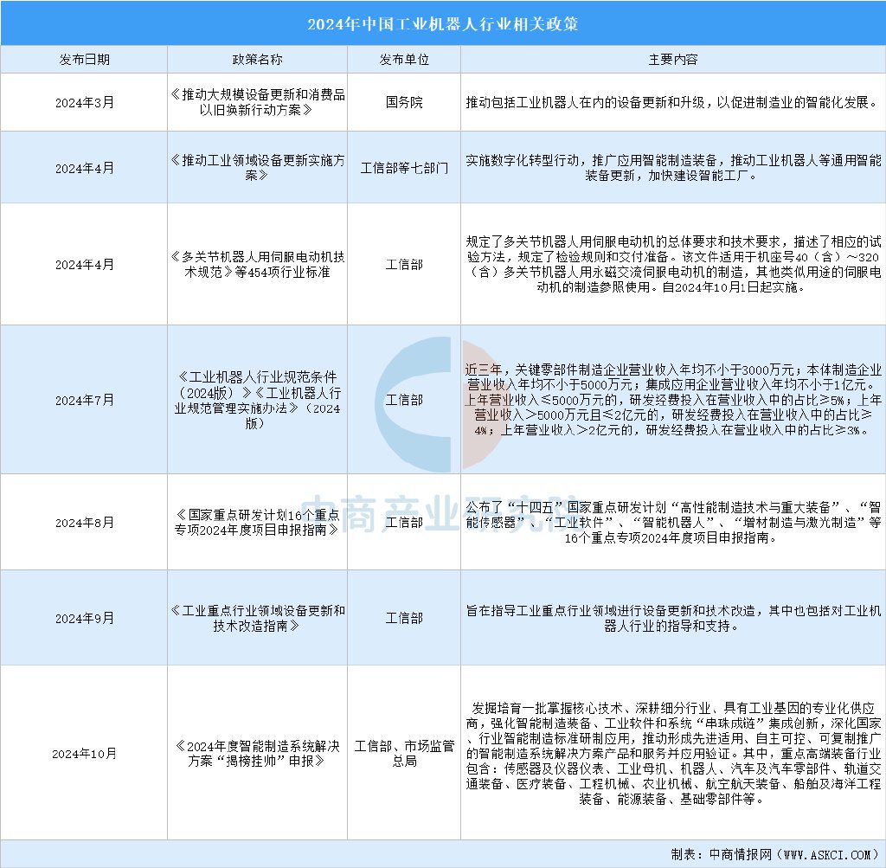Click the 《推动大规模设备更新和消费品以旧换新行动方案》 policy name
The width and height of the screenshot is (886, 868).
click(x=258, y=102)
